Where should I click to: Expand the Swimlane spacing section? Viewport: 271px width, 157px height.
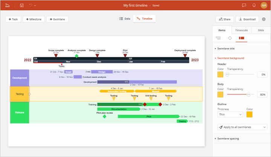(228, 139)
